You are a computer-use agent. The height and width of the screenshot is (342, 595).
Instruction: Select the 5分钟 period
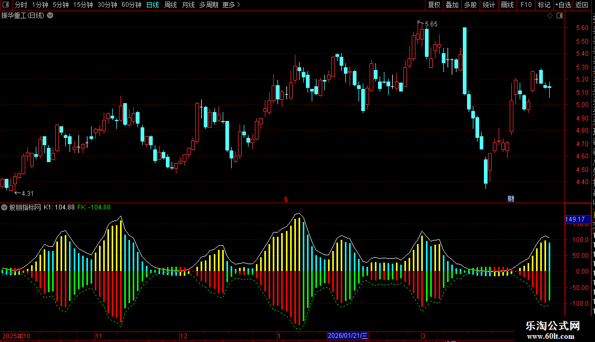(x=61, y=5)
